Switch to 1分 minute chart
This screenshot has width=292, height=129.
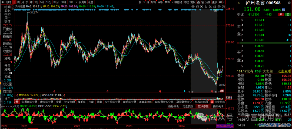click(36, 2)
